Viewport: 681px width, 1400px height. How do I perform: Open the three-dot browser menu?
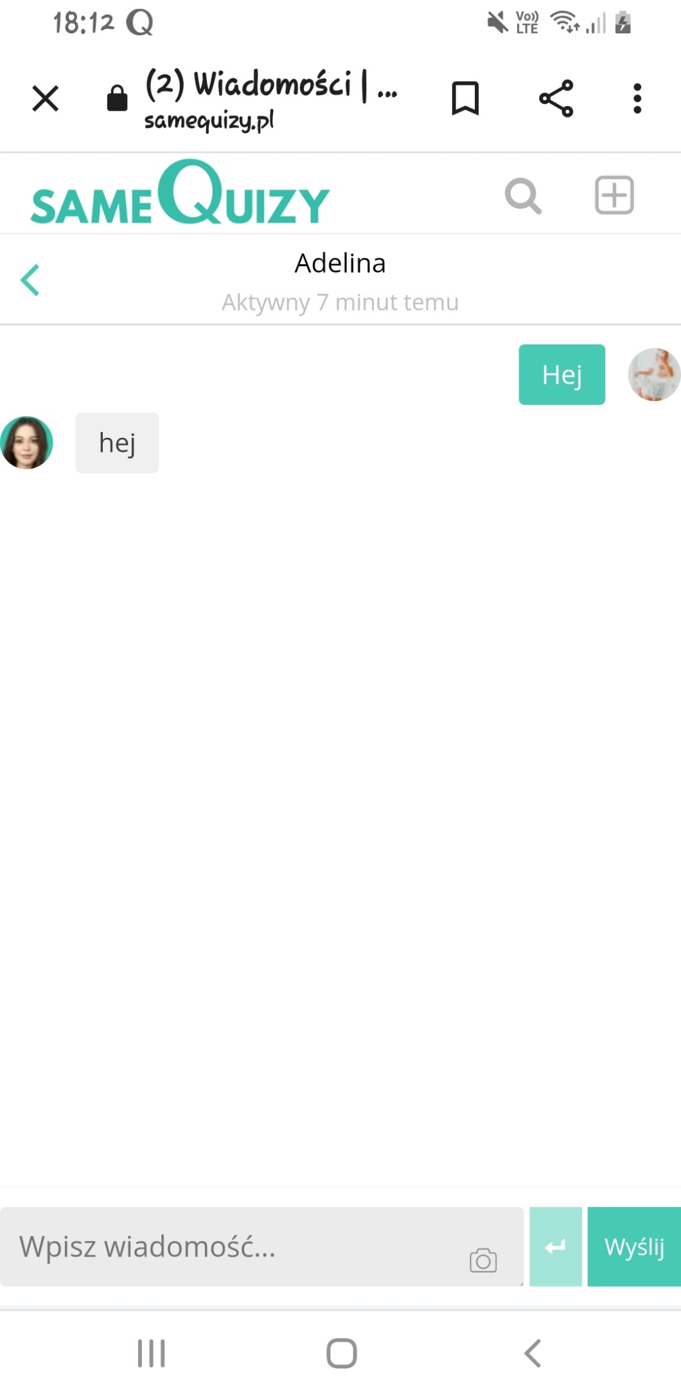pyautogui.click(x=637, y=98)
